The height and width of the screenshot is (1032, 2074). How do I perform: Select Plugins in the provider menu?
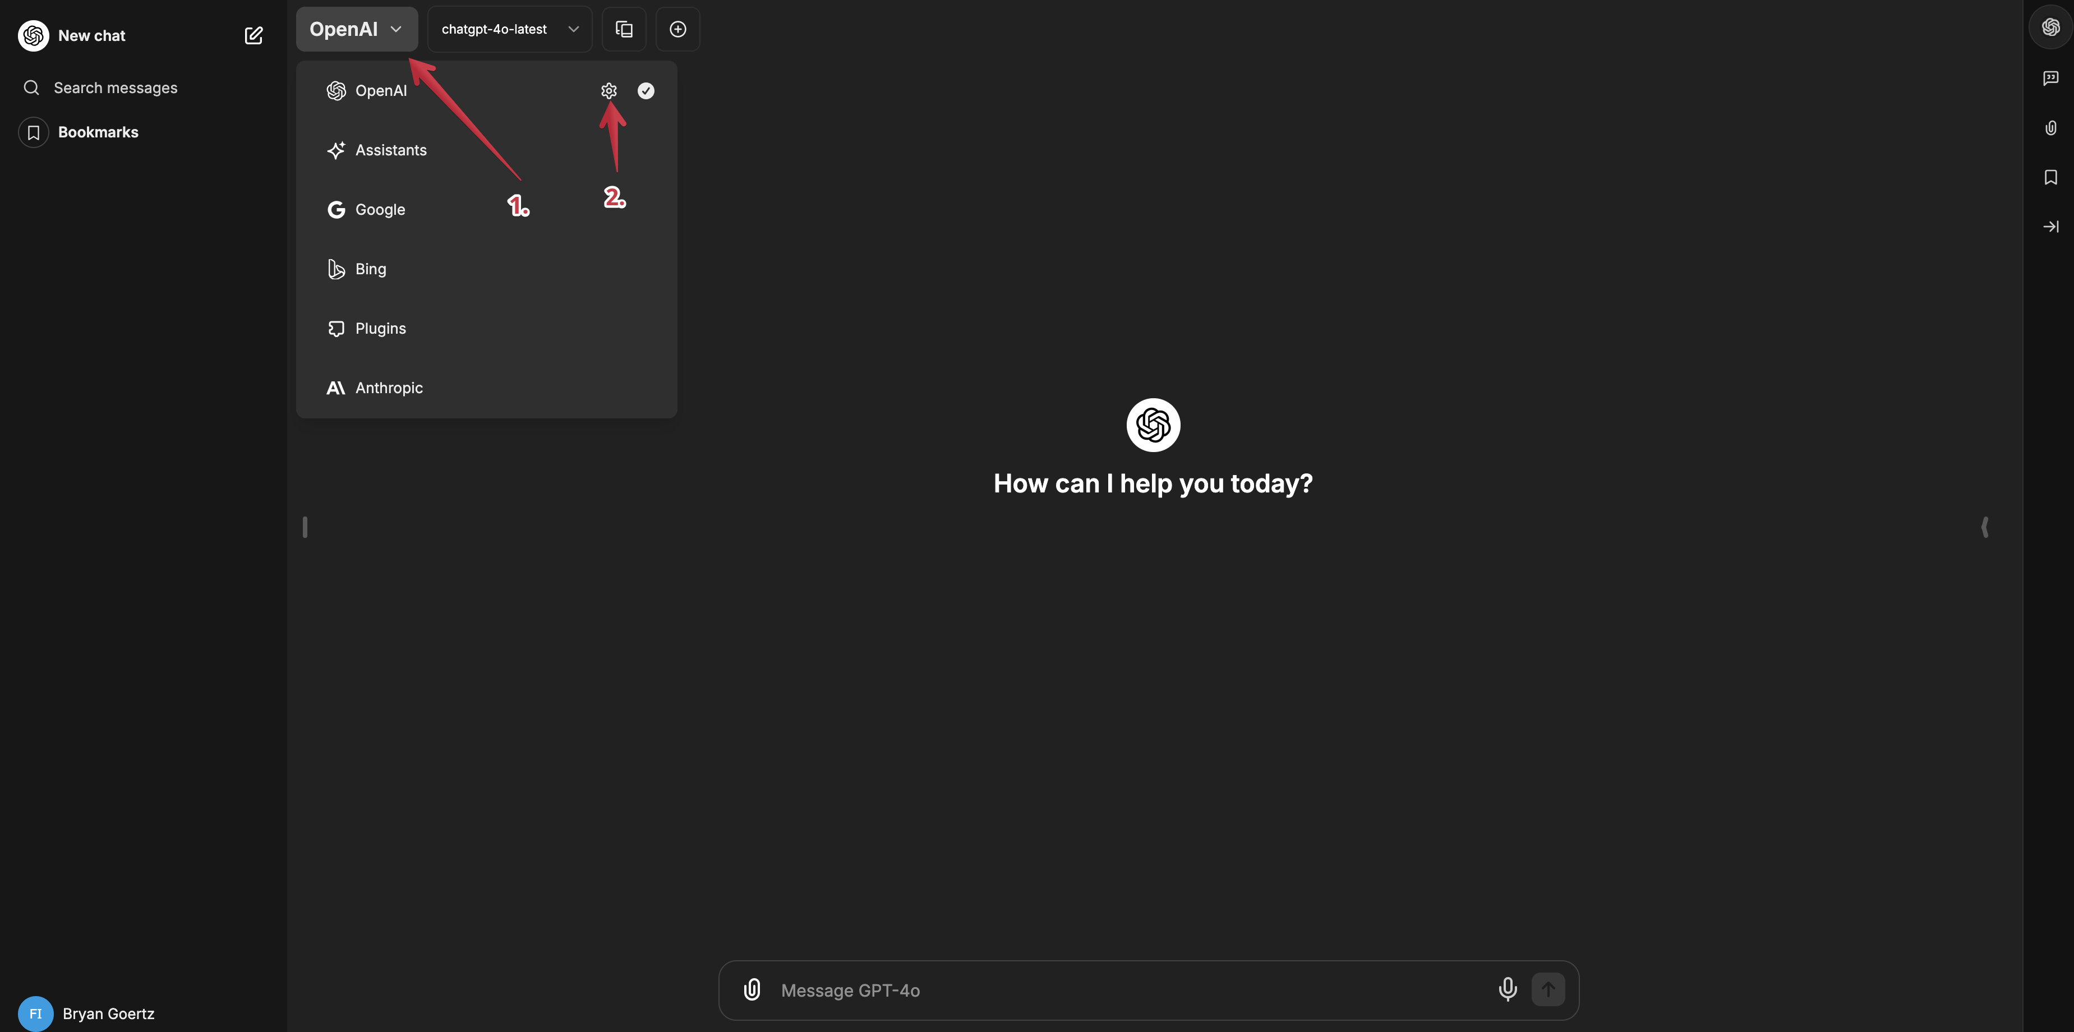click(379, 328)
